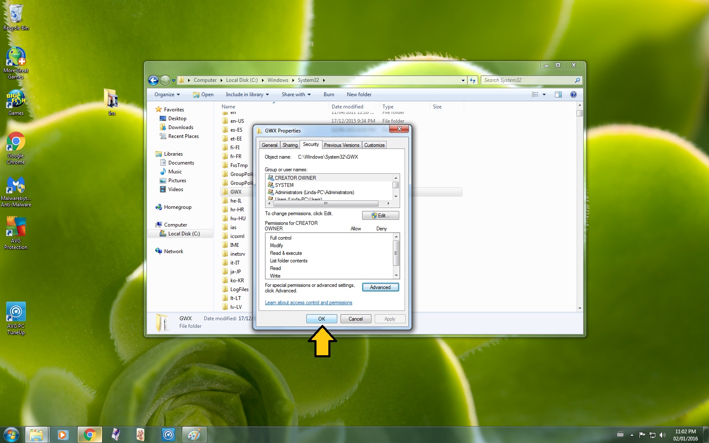
Task: Click the network tray icon
Action: [652, 435]
